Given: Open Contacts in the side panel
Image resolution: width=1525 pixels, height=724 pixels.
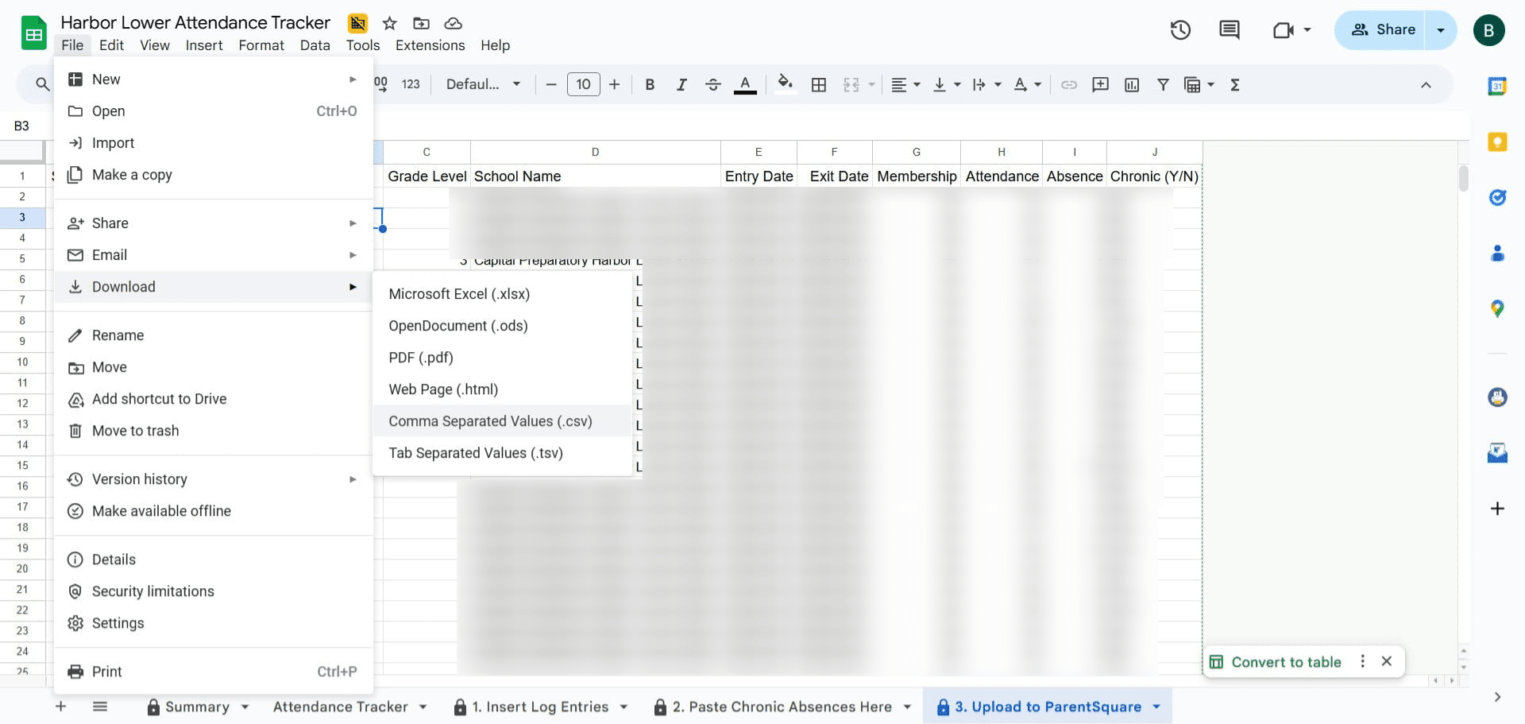Looking at the screenshot, I should [x=1497, y=253].
